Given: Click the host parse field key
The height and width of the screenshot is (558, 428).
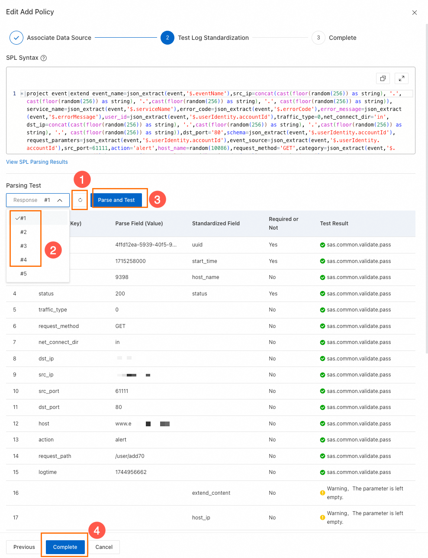Looking at the screenshot, I should tap(44, 424).
